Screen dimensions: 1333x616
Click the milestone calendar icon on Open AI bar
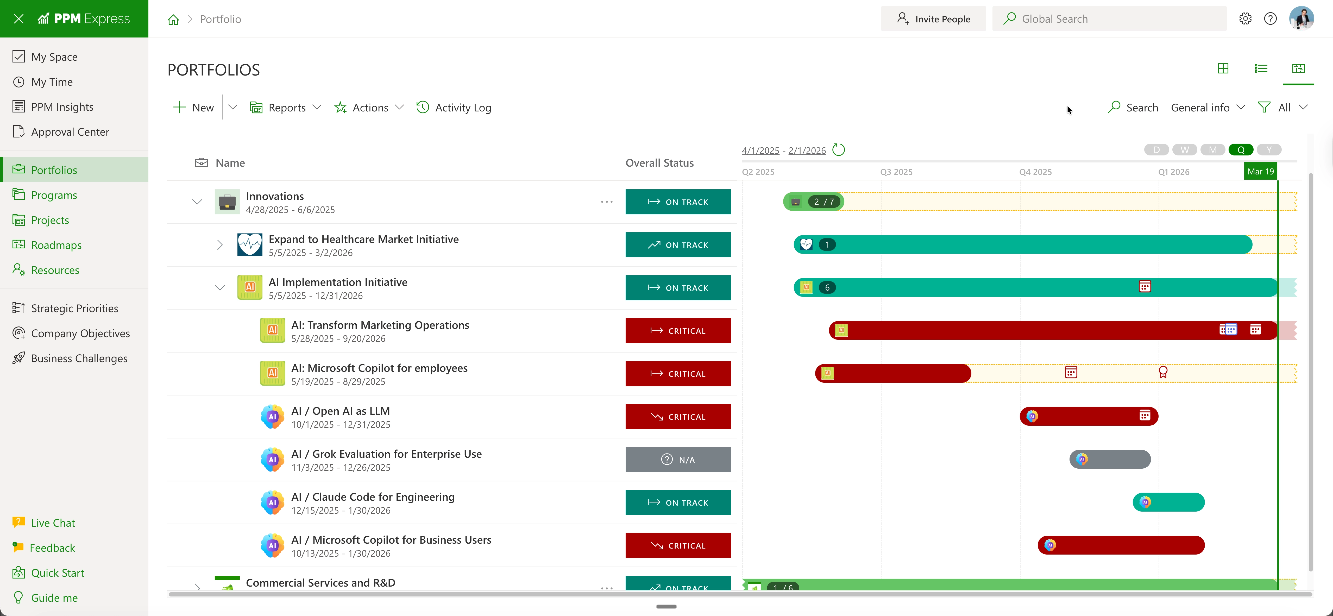tap(1145, 415)
